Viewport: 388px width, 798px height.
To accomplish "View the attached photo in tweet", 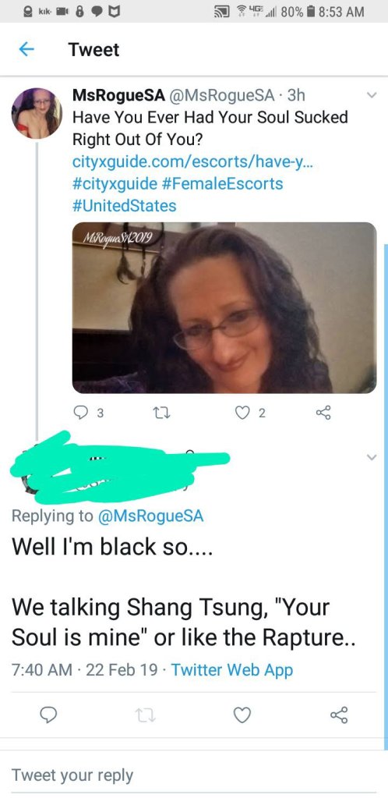I will coord(224,307).
